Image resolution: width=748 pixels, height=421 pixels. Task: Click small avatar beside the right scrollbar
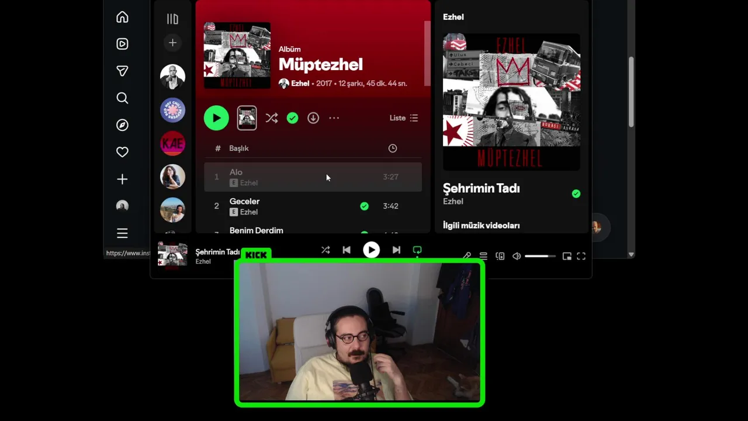596,227
